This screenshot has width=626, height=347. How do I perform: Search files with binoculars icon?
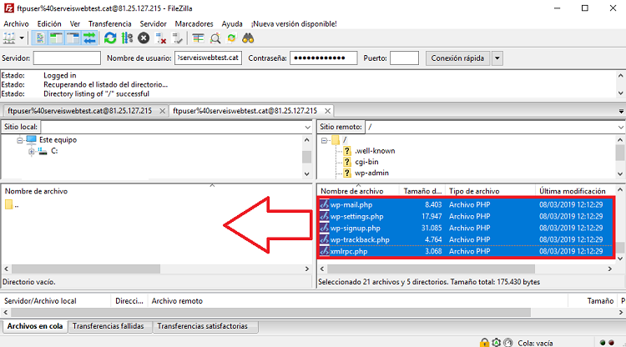tap(248, 38)
